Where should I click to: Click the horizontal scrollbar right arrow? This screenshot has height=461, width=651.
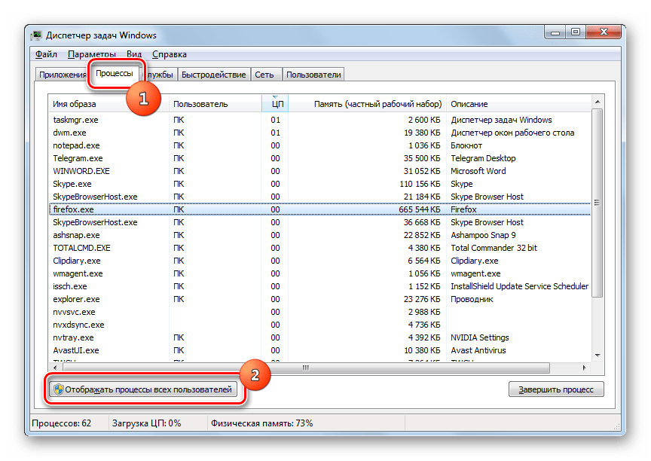coord(584,368)
